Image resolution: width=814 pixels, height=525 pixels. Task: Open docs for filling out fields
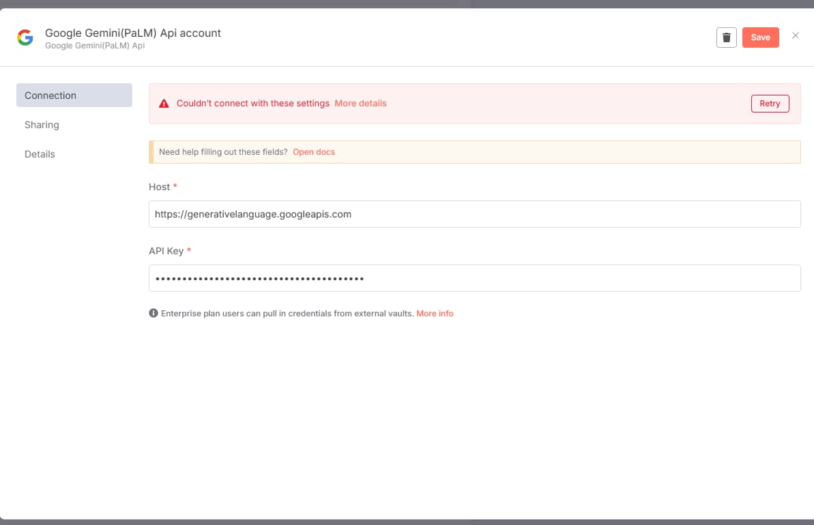(x=314, y=152)
